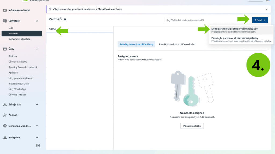
Task: Click the Integrace icon in sidebar
Action: (5, 138)
